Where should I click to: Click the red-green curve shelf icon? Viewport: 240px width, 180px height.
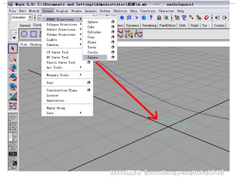[121, 34]
